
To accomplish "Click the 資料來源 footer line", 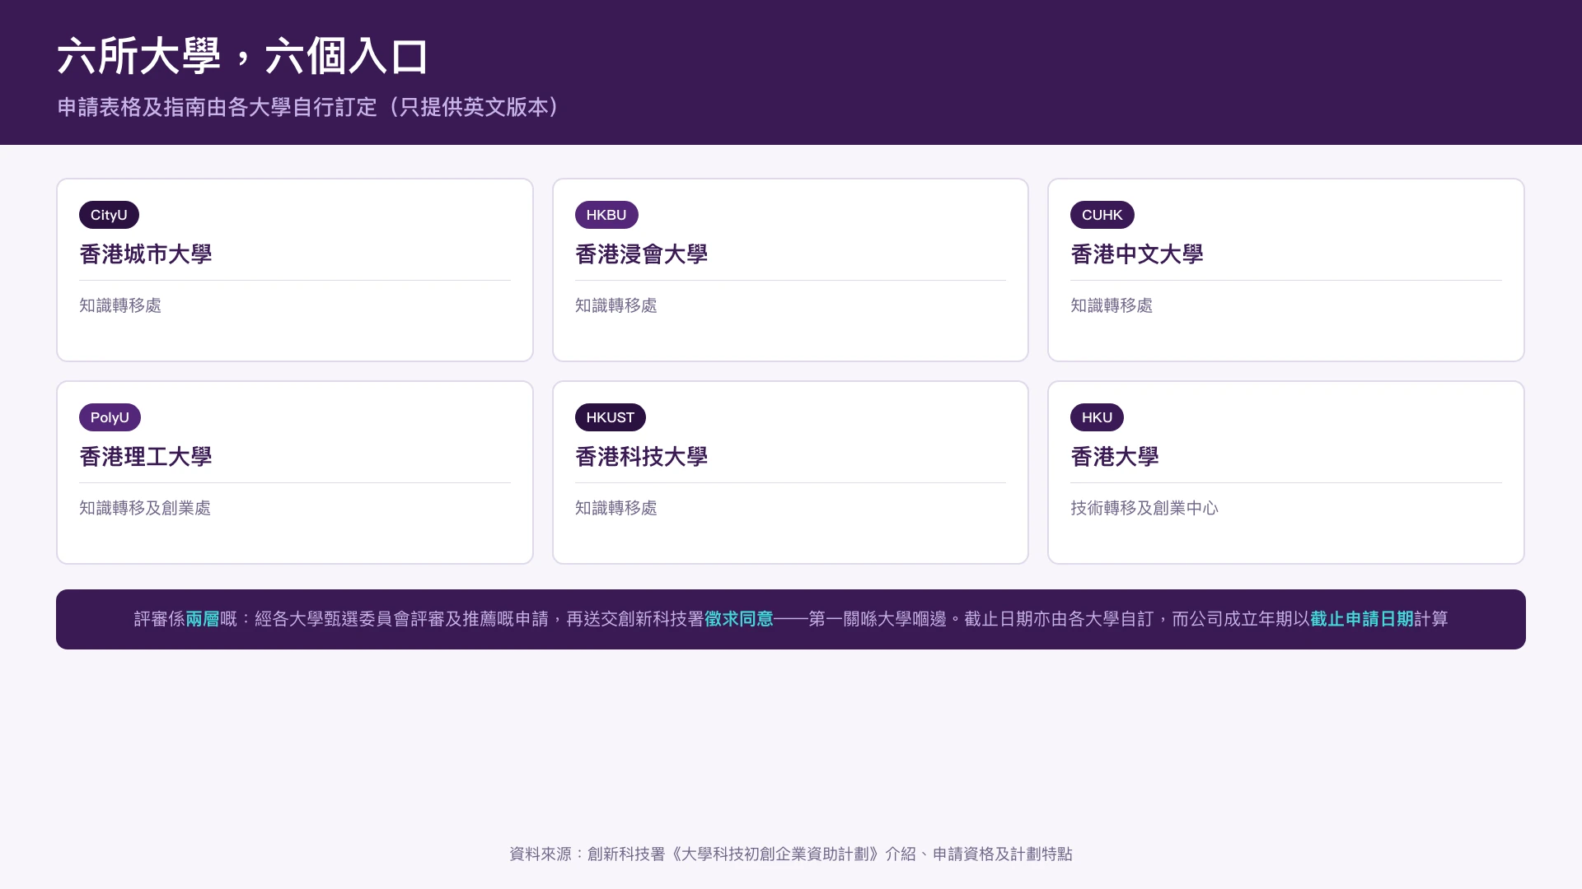I will (791, 854).
